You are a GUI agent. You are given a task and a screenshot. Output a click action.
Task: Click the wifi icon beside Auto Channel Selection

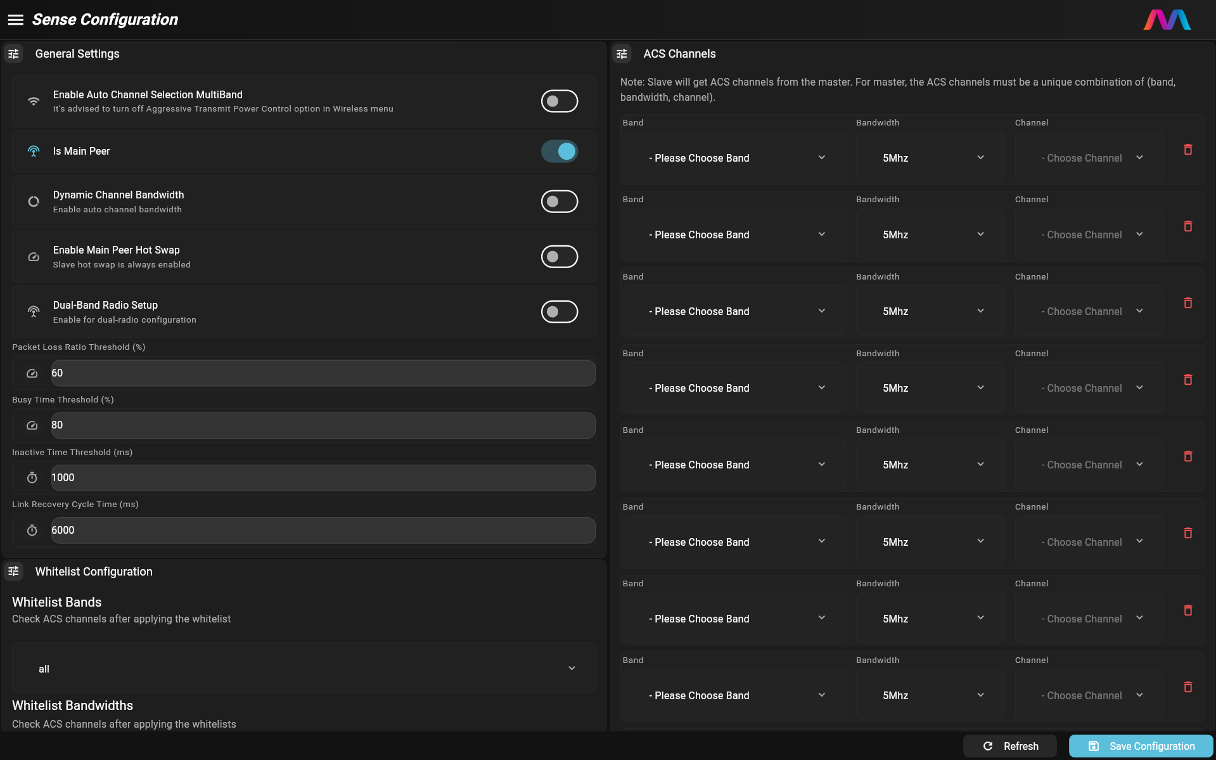(34, 101)
